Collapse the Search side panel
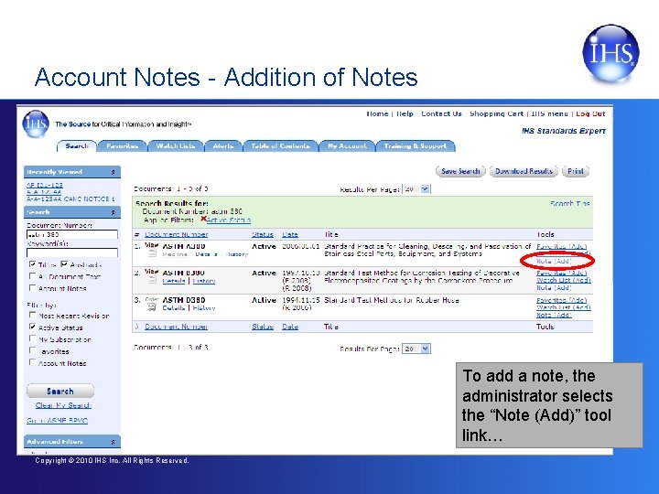Viewport: 659px width, 494px height. [113, 212]
